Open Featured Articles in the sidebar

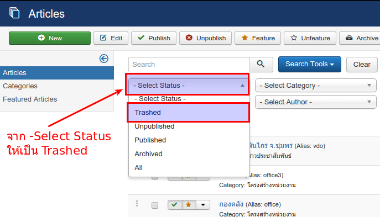pyautogui.click(x=30, y=99)
